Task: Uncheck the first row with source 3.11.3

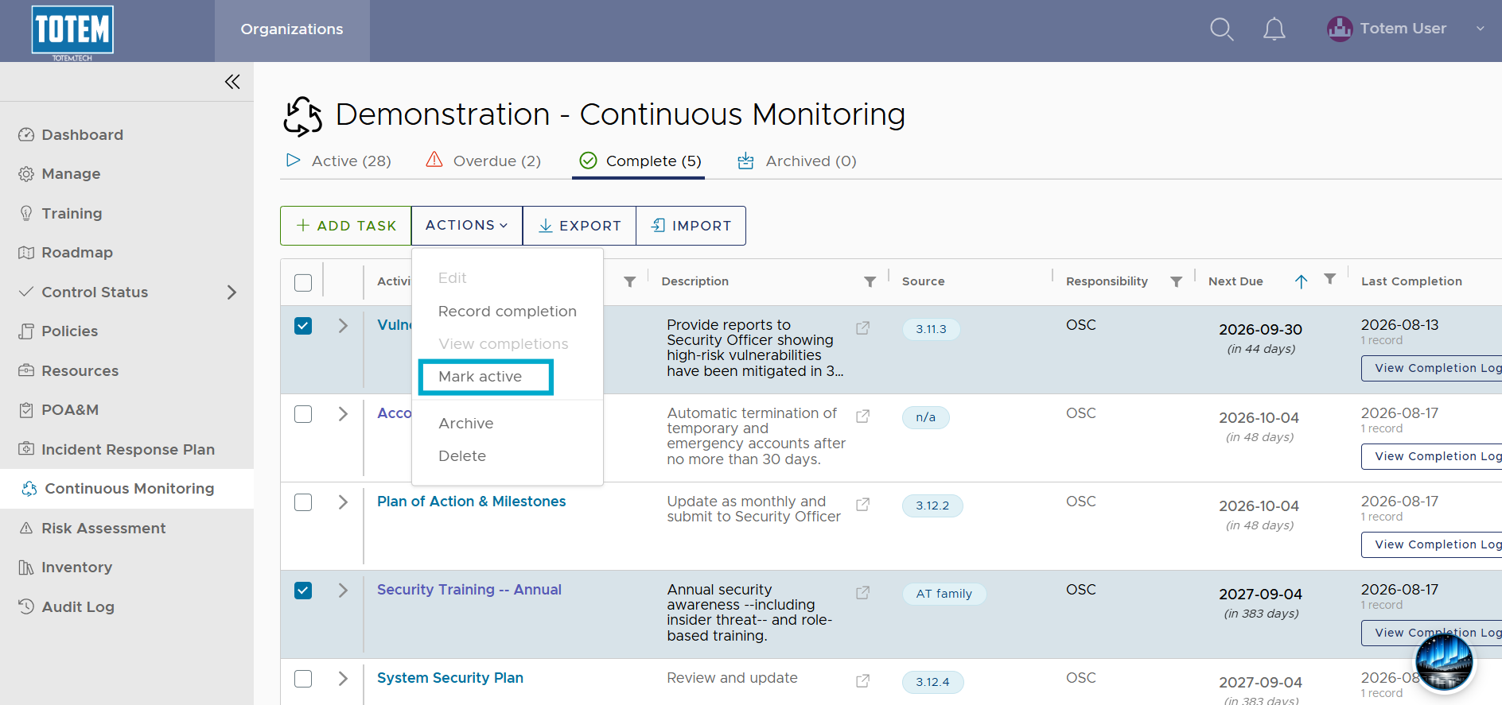Action: tap(303, 326)
